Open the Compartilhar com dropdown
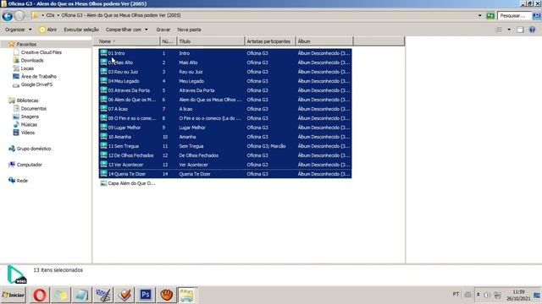 click(x=126, y=30)
